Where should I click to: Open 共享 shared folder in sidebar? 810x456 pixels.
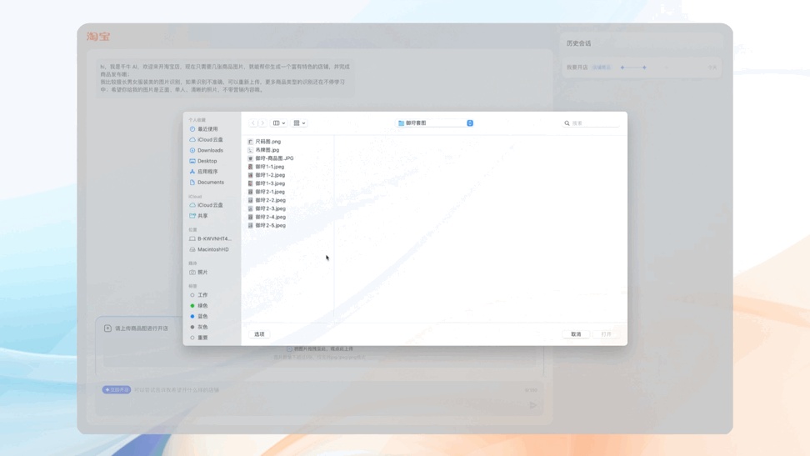pos(202,216)
